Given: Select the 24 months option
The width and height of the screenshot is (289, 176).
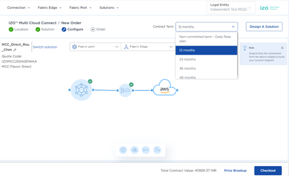Looking at the screenshot, I should pyautogui.click(x=206, y=59).
